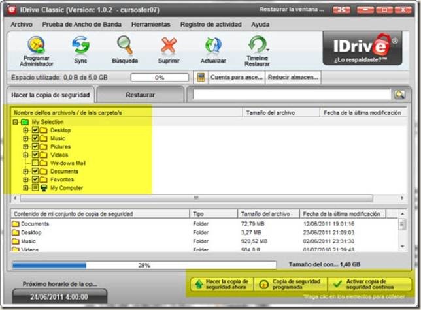Open the Herramientas menu
Viewport: 421px width, 310px height.
pyautogui.click(x=151, y=25)
